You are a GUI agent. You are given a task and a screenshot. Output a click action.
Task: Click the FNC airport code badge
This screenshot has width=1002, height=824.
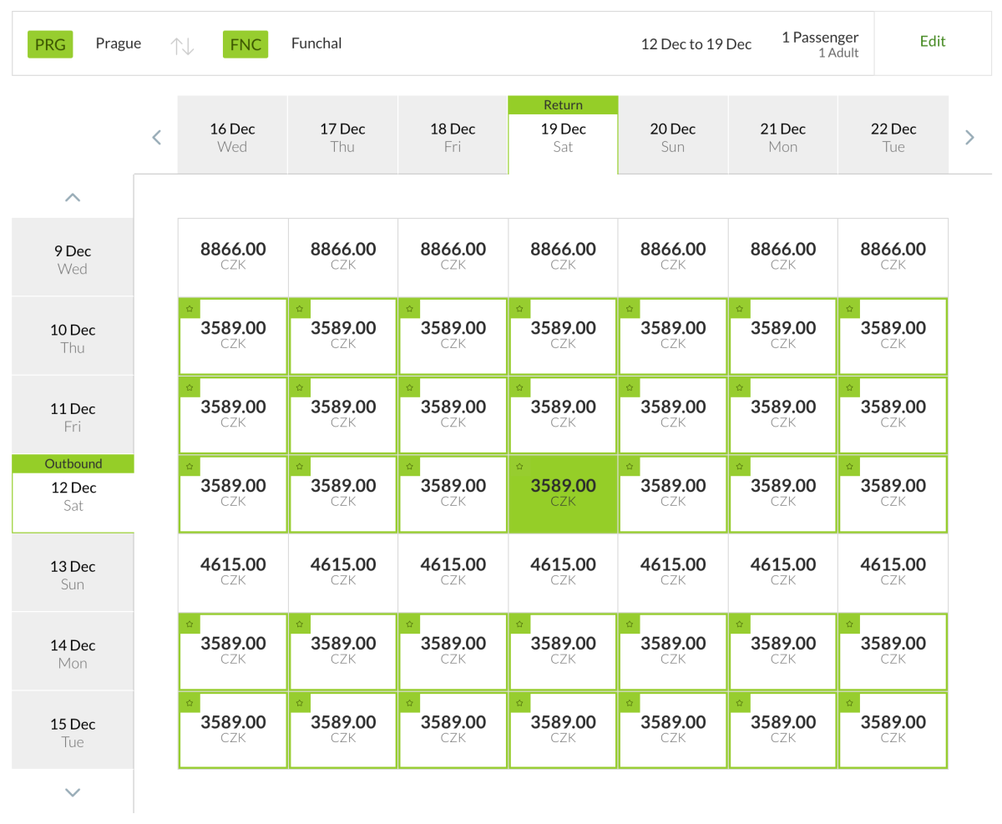(245, 44)
